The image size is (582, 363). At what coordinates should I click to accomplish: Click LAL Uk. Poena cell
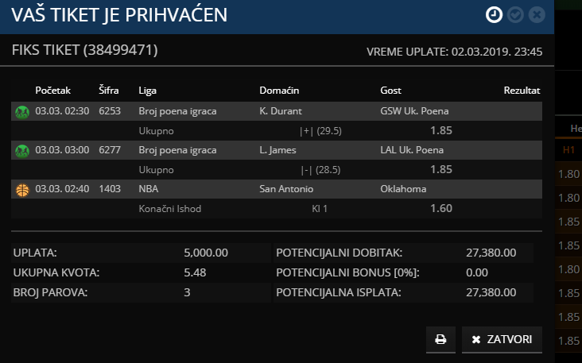pos(412,150)
